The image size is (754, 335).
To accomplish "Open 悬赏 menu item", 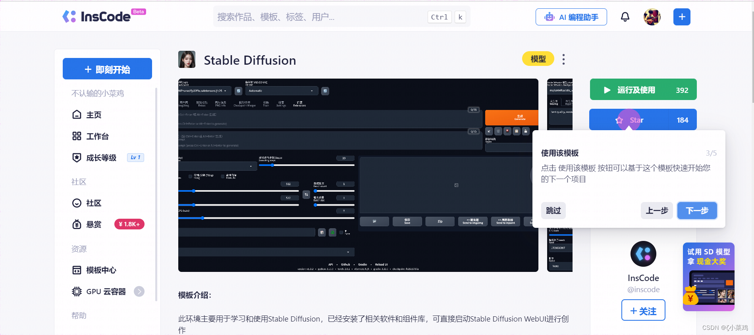I will [x=94, y=224].
